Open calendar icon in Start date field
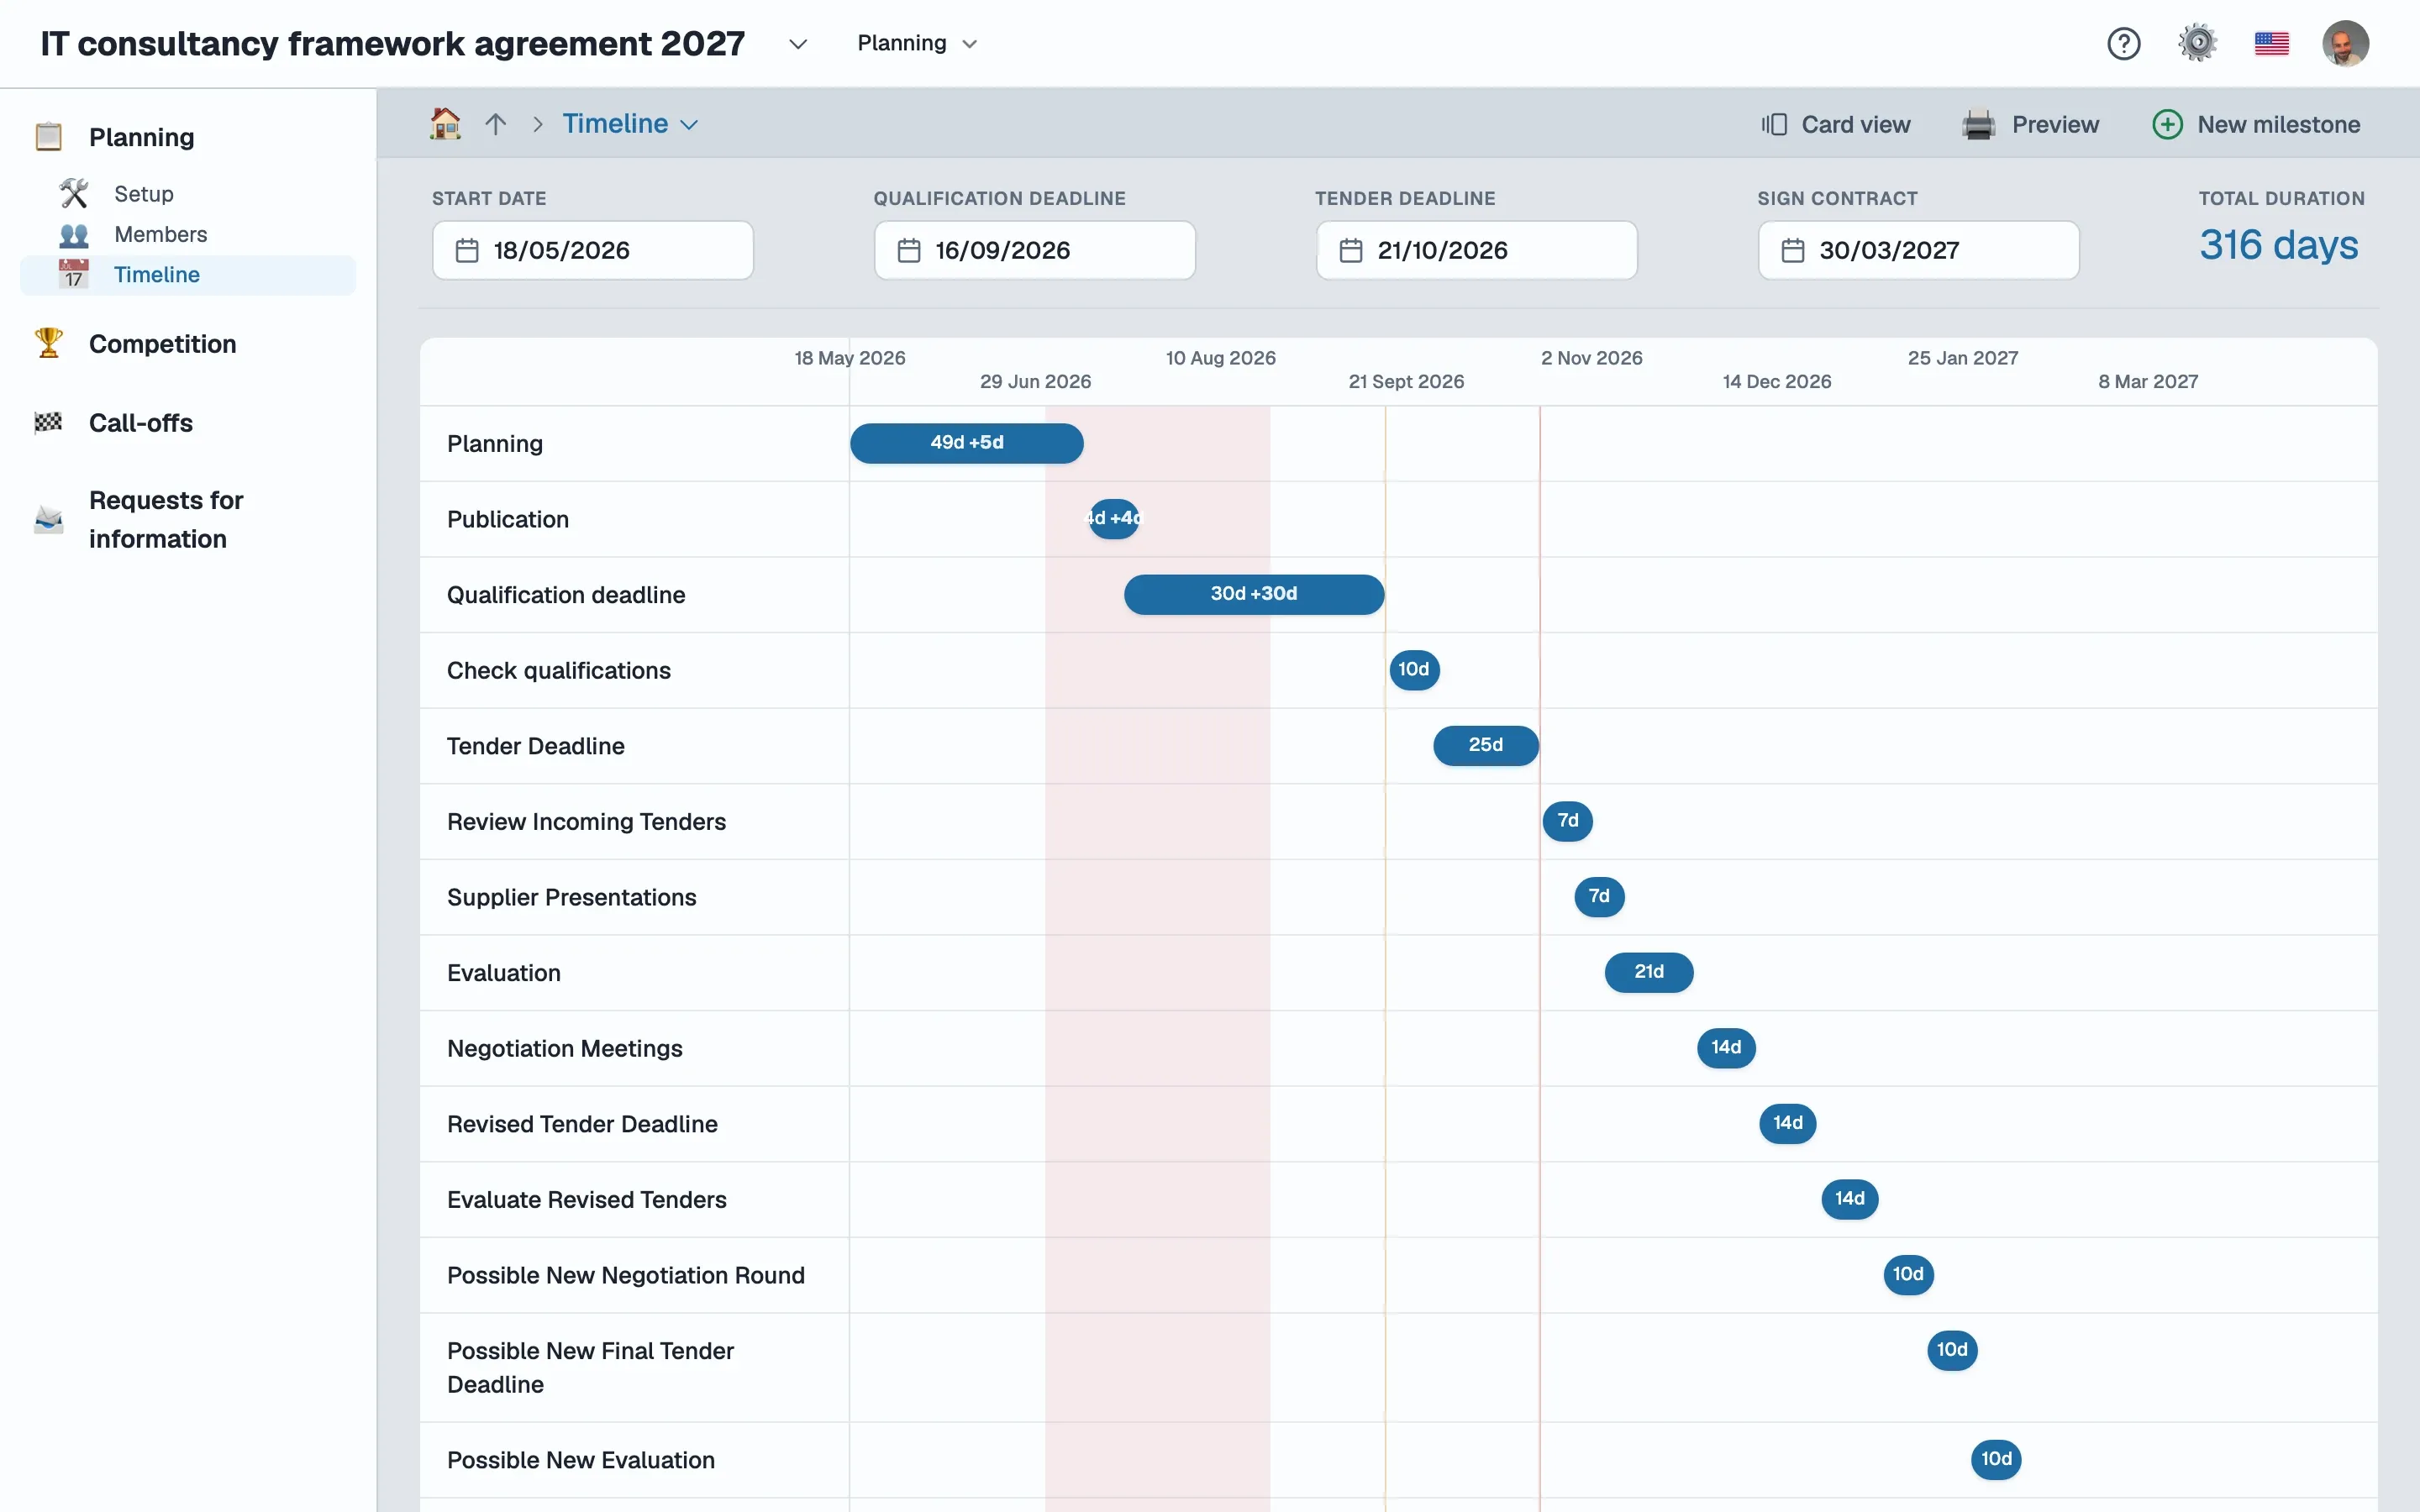The width and height of the screenshot is (2420, 1512). point(467,250)
